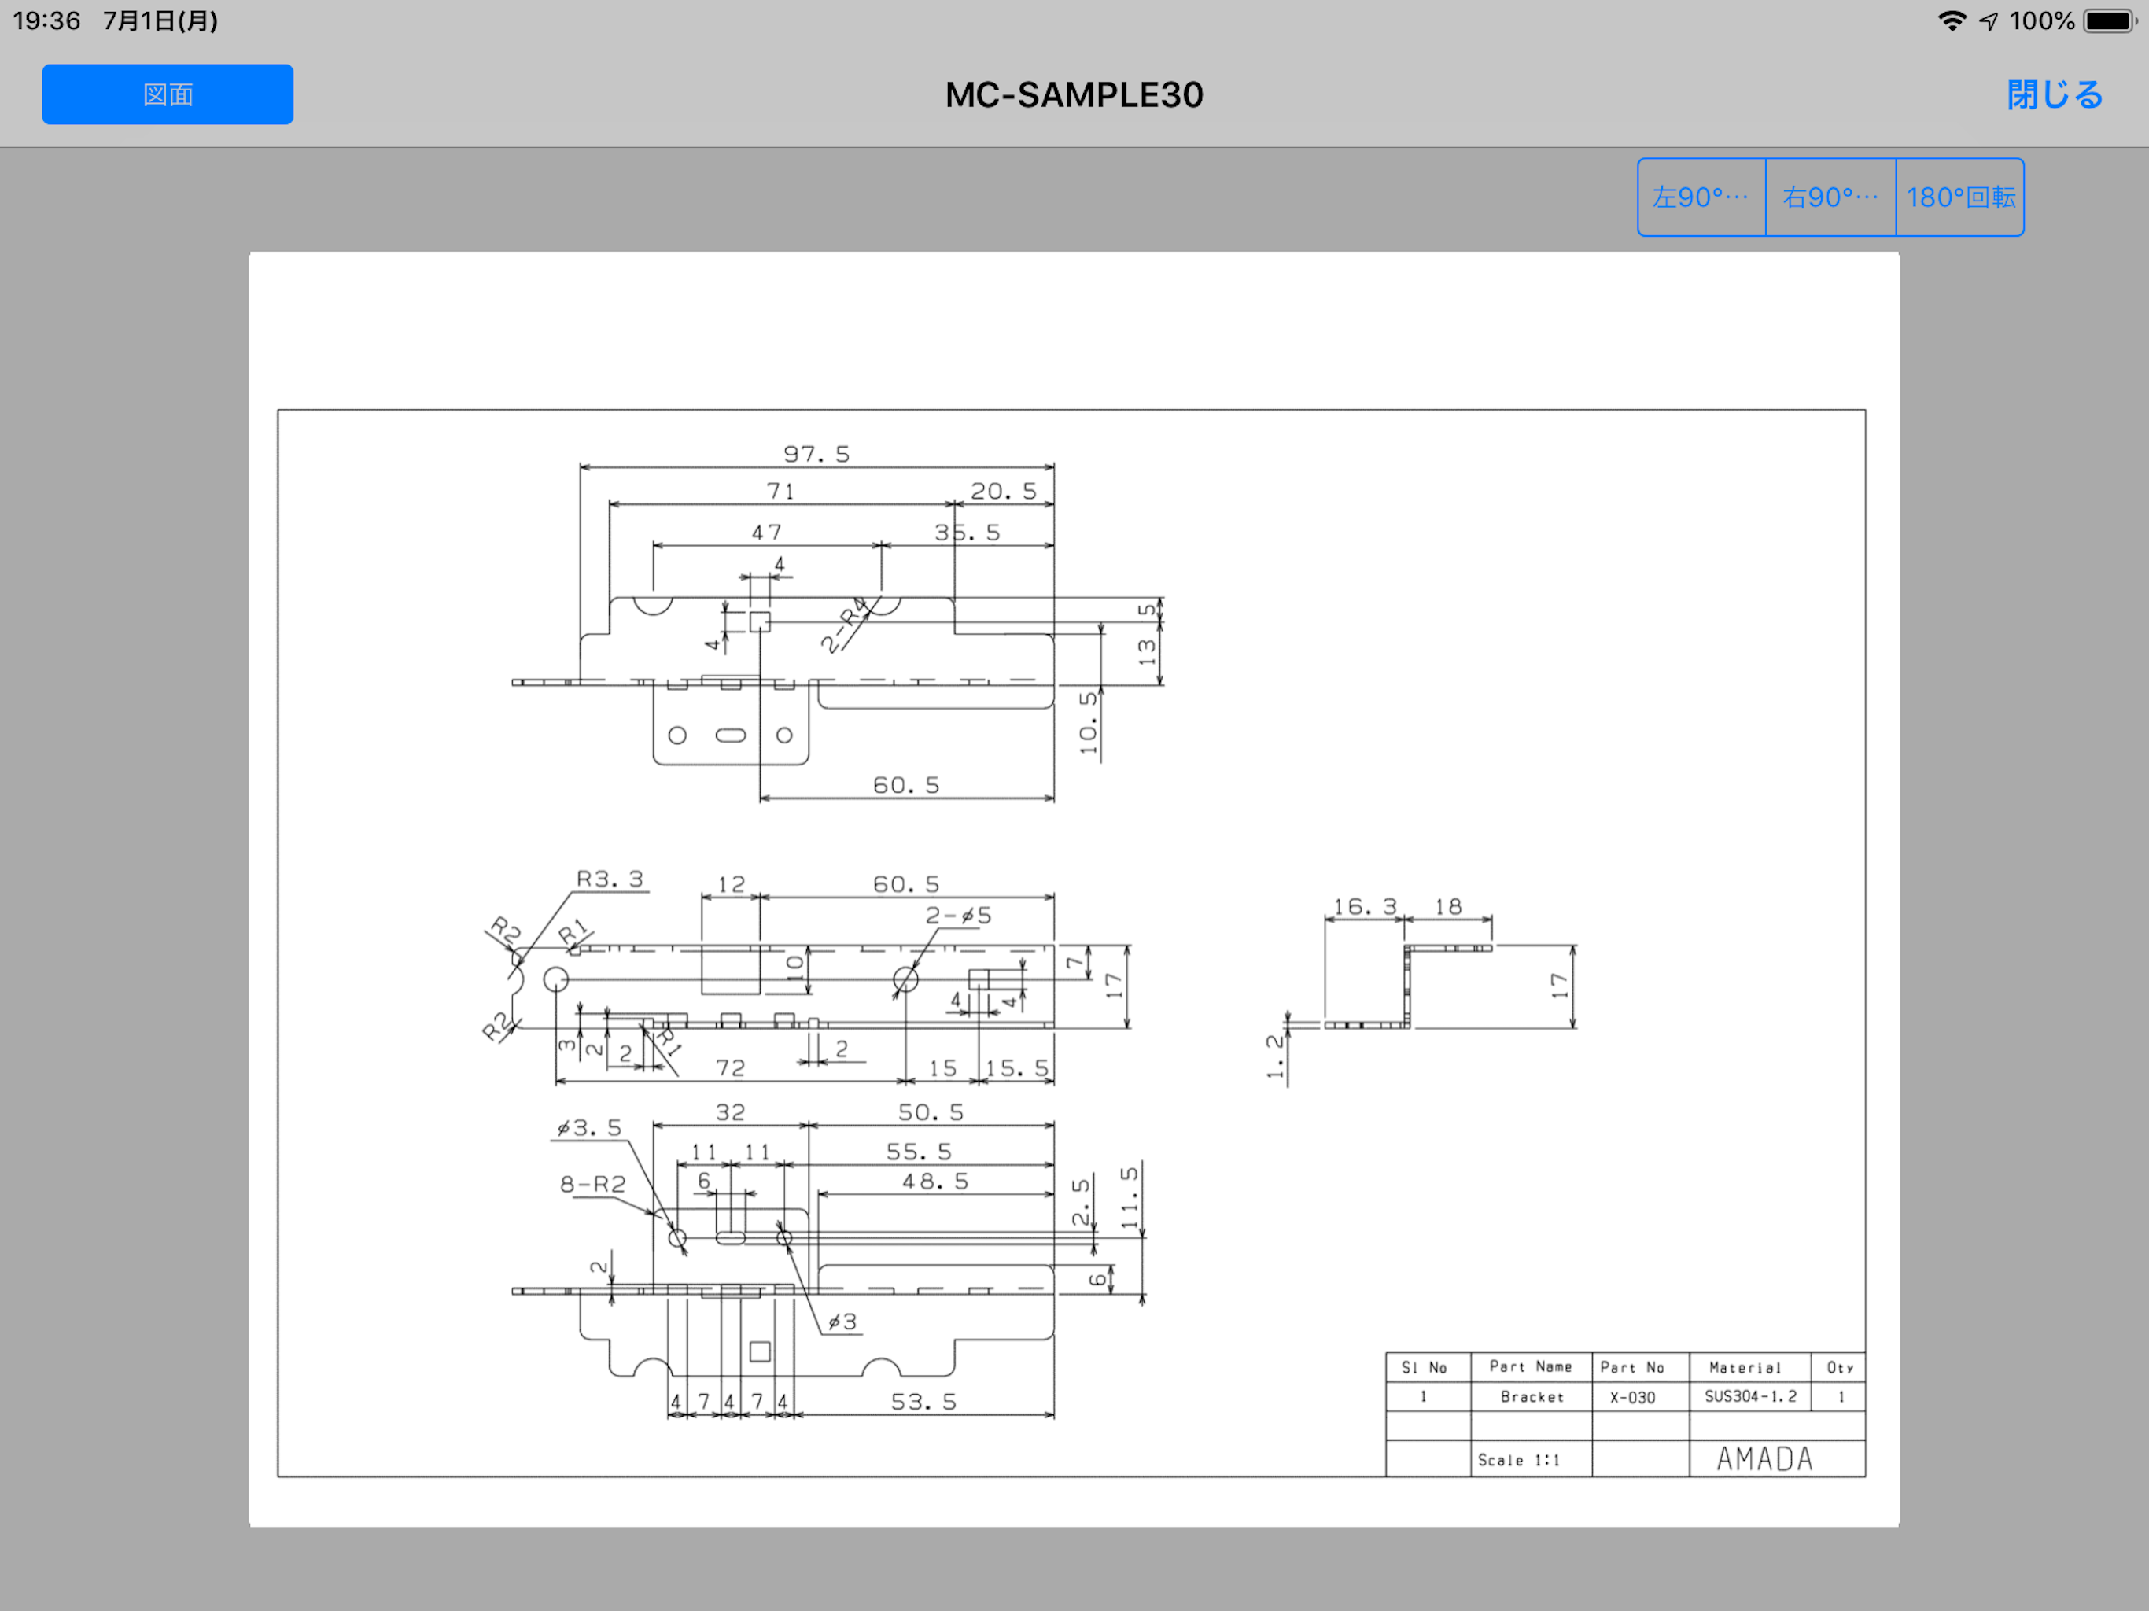Viewport: 2149px width, 1611px height.
Task: Tap the 1.2 thickness dimension
Action: coord(1276,1056)
